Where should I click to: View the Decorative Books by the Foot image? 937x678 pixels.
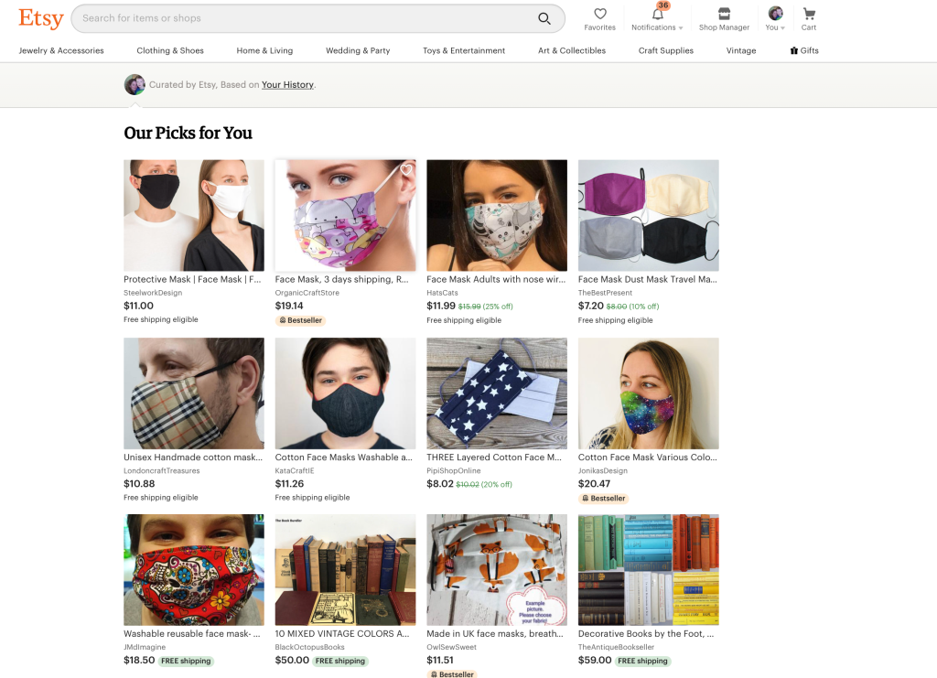(648, 569)
